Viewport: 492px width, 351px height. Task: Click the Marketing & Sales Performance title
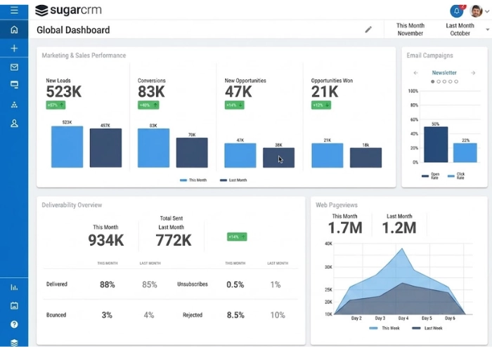[84, 55]
